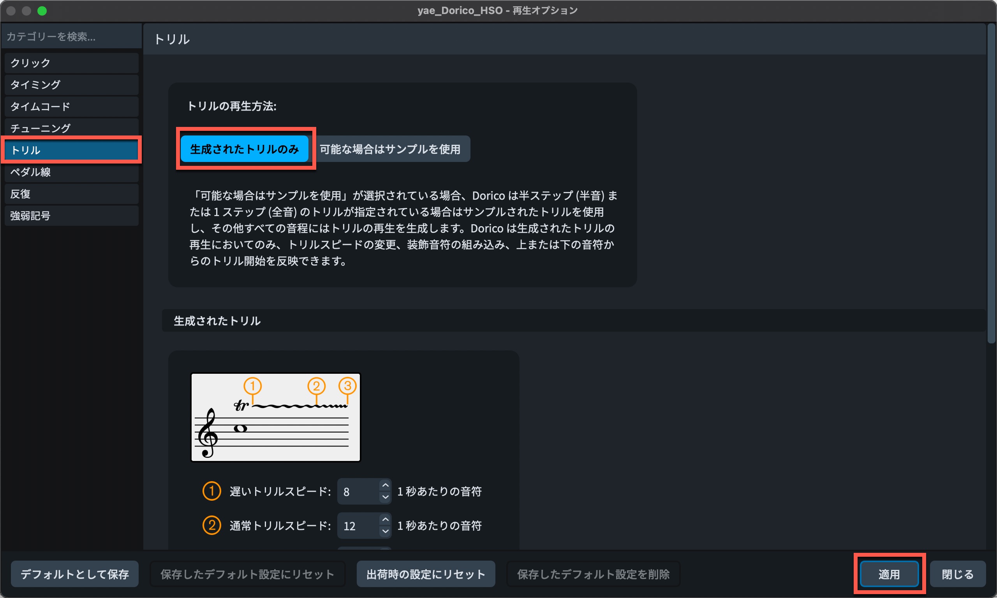This screenshot has width=997, height=598.
Task: Click the トリル page title heading
Action: (x=172, y=39)
